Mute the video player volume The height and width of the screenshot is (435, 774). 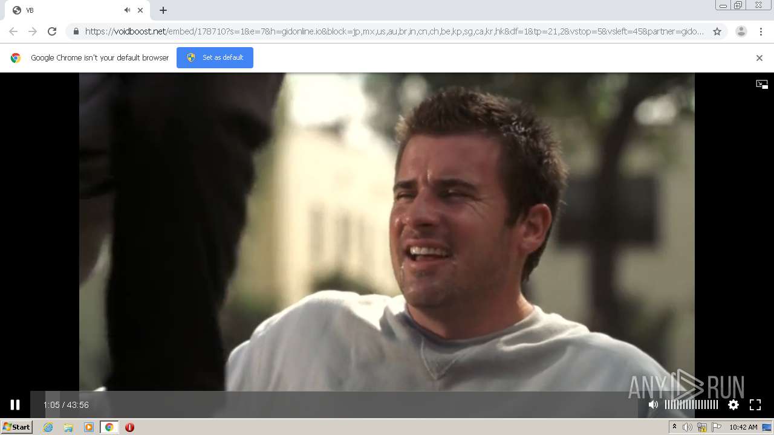click(x=653, y=405)
